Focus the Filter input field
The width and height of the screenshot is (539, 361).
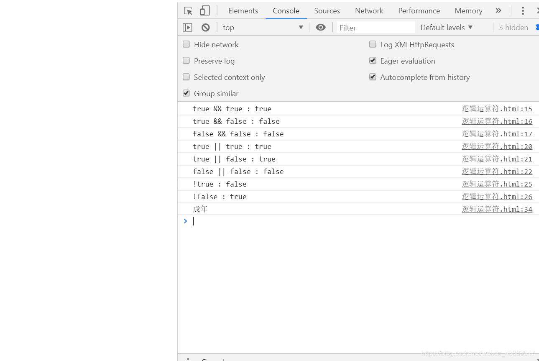pyautogui.click(x=376, y=28)
